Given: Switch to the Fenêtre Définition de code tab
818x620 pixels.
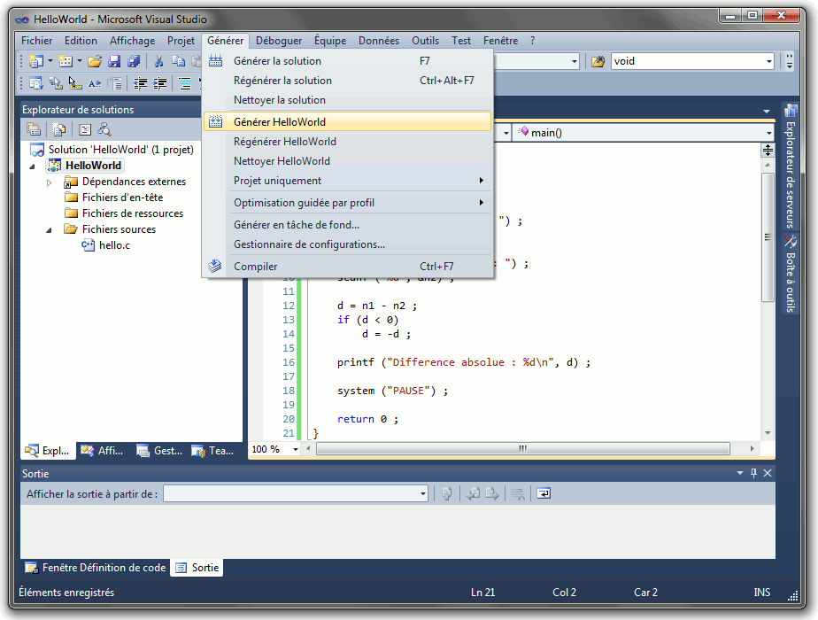Looking at the screenshot, I should pyautogui.click(x=96, y=567).
